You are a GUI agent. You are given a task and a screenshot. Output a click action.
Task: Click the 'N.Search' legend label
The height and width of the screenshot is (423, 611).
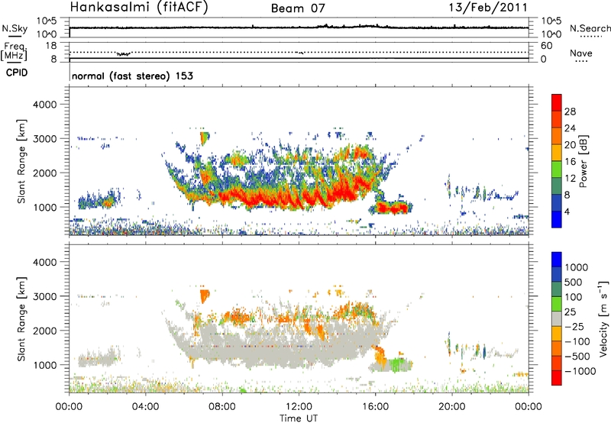(590, 28)
